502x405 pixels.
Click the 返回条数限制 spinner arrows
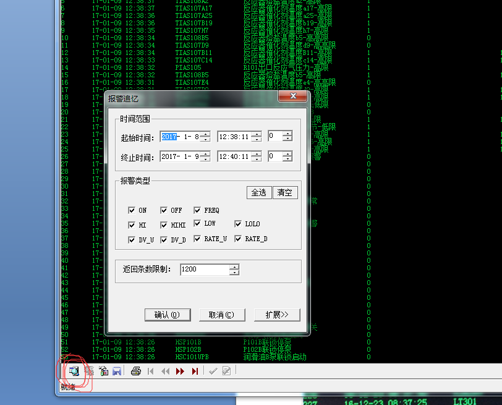pyautogui.click(x=234, y=270)
